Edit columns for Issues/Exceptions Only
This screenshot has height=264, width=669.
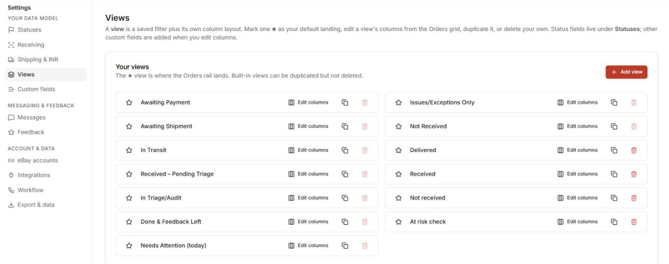[578, 103]
